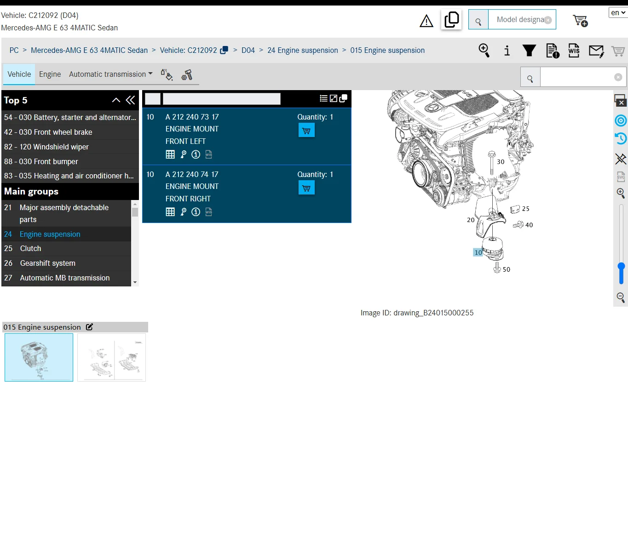The width and height of the screenshot is (628, 560).
Task: Open the document with exclamation icon
Action: pyautogui.click(x=553, y=51)
